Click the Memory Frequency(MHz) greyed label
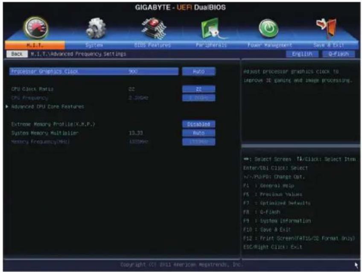 tap(41, 141)
